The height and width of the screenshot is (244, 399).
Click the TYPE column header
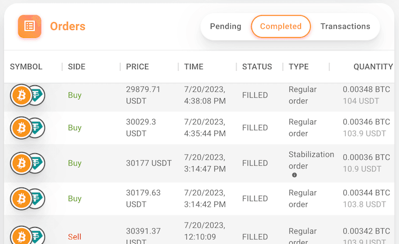click(x=299, y=67)
